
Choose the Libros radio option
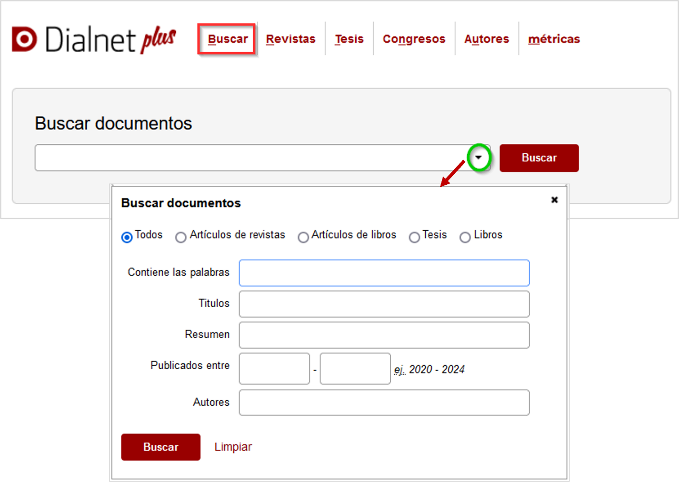[465, 237]
